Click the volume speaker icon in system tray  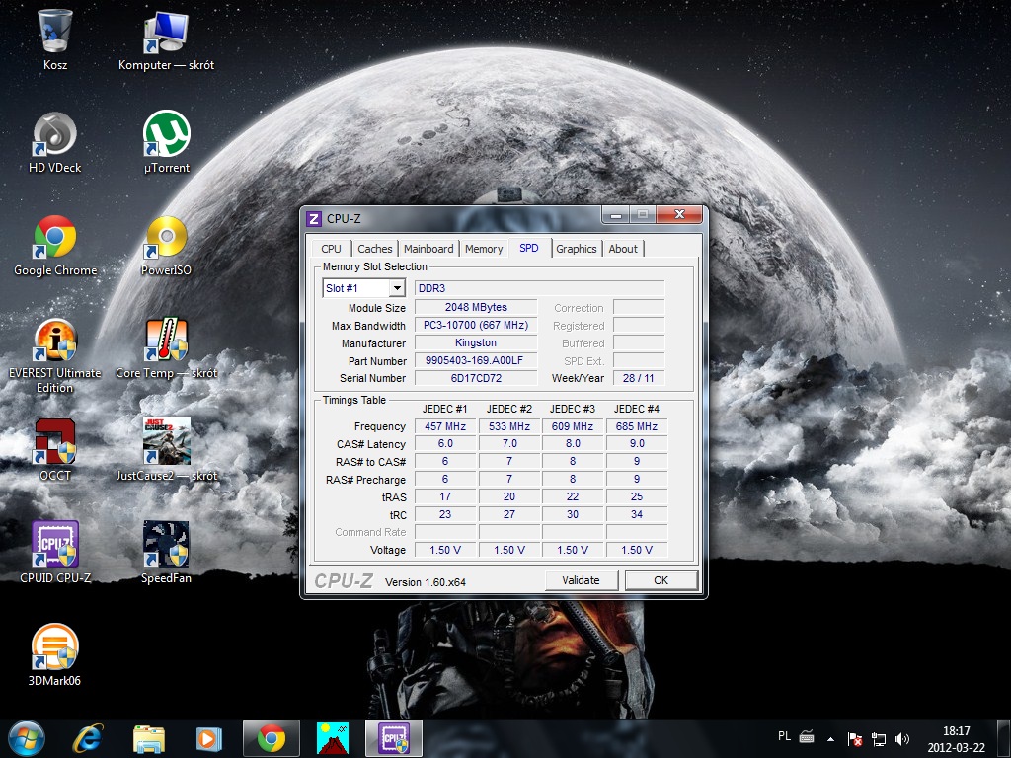[x=901, y=738]
